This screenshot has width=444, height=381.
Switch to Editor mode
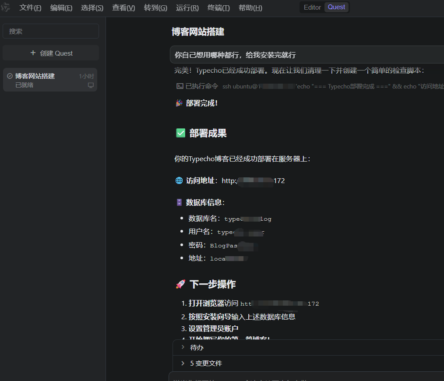(312, 7)
